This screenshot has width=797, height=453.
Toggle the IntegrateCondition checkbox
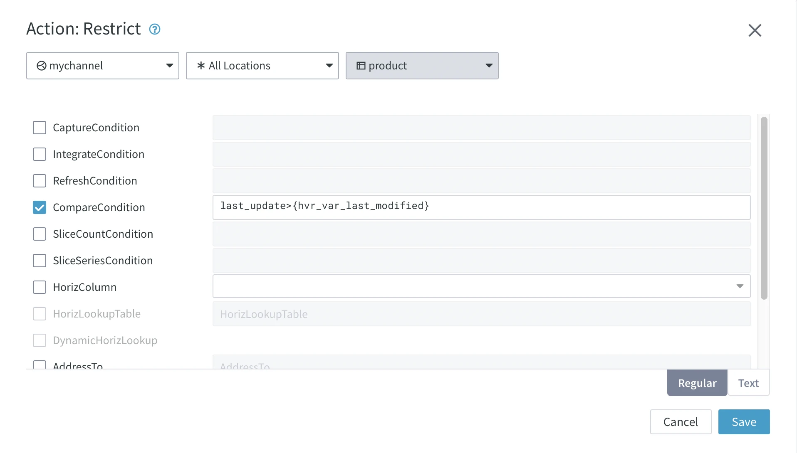[x=40, y=154]
